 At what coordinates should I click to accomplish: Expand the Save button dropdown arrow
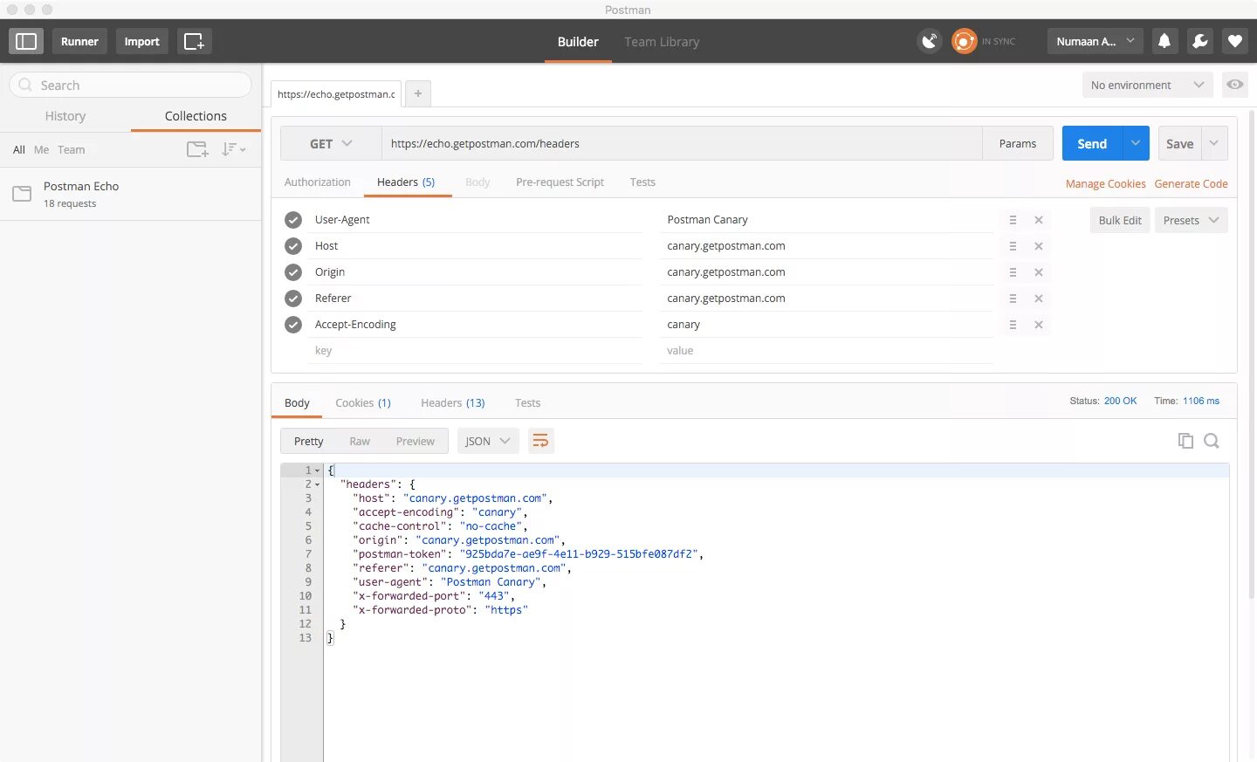pos(1214,143)
